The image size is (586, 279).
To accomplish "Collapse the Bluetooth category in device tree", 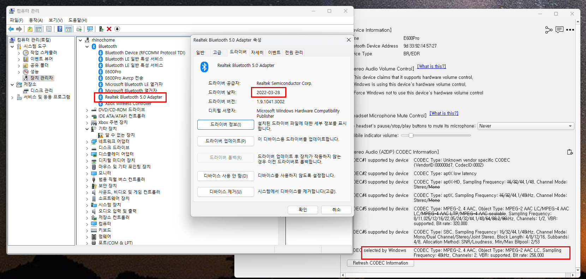I will point(87,46).
